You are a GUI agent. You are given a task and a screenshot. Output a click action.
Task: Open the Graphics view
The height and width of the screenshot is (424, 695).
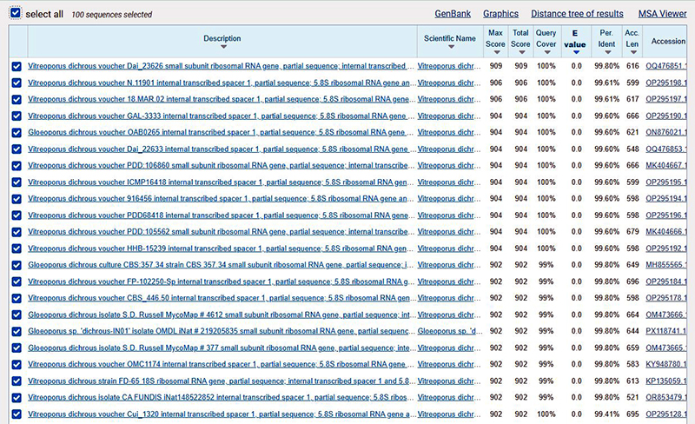tap(500, 14)
